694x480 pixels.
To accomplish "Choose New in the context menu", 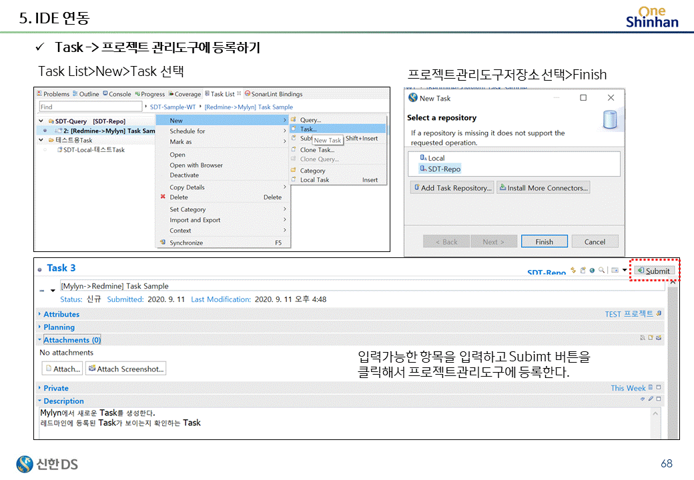I will coord(223,120).
